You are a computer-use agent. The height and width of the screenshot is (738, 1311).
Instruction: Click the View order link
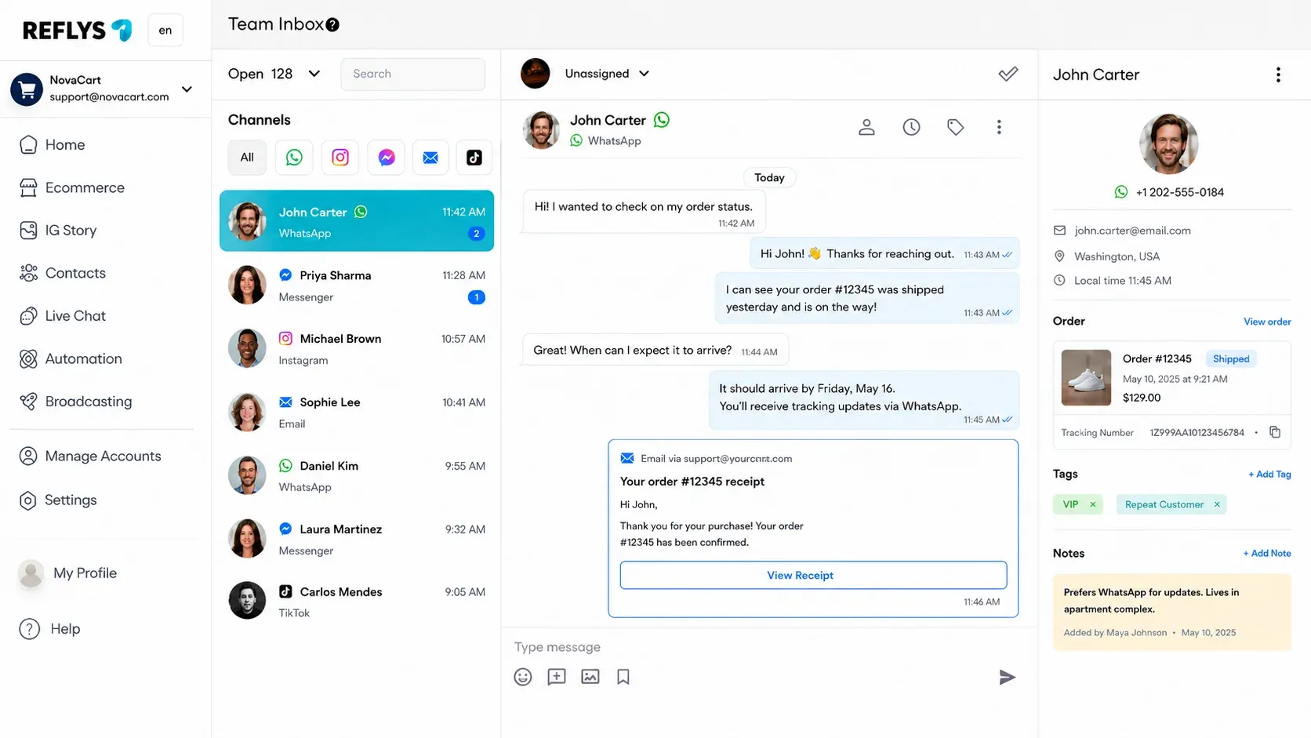pos(1267,322)
